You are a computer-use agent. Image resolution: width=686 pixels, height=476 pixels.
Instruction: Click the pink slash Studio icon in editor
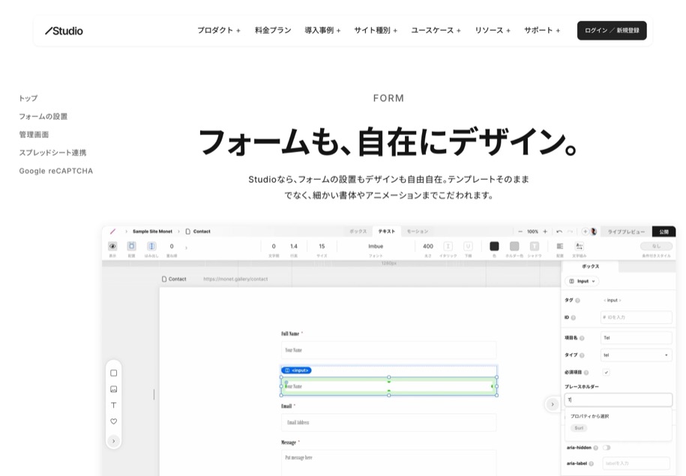point(112,232)
